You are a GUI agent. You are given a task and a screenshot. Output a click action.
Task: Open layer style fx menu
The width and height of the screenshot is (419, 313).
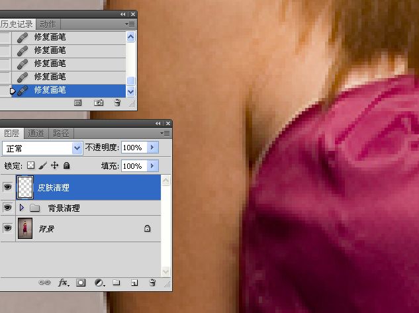click(x=64, y=283)
